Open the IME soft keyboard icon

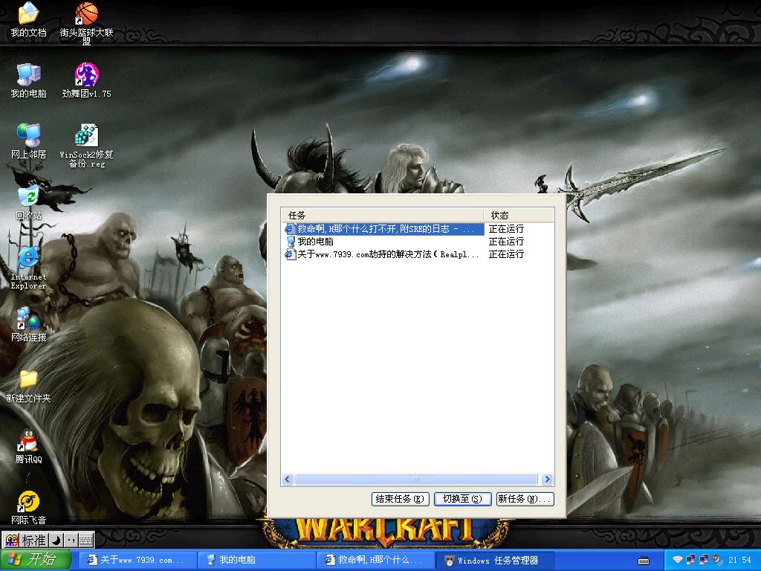pyautogui.click(x=86, y=540)
